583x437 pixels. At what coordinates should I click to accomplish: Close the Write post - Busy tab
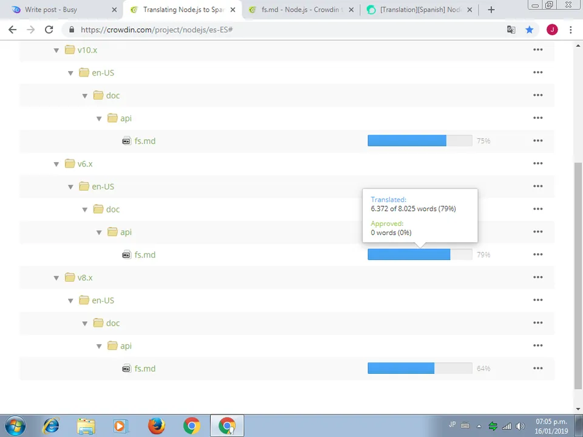point(115,10)
